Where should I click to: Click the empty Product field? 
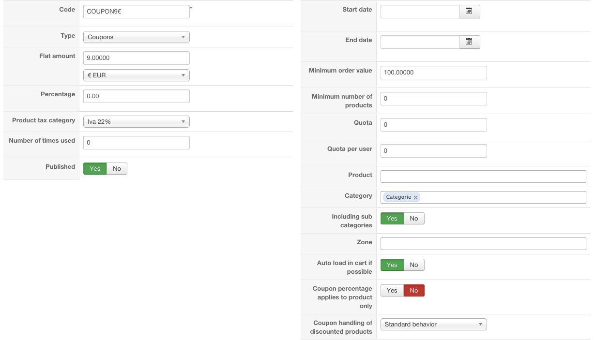point(483,177)
